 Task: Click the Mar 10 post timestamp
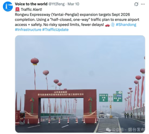point(73,4)
